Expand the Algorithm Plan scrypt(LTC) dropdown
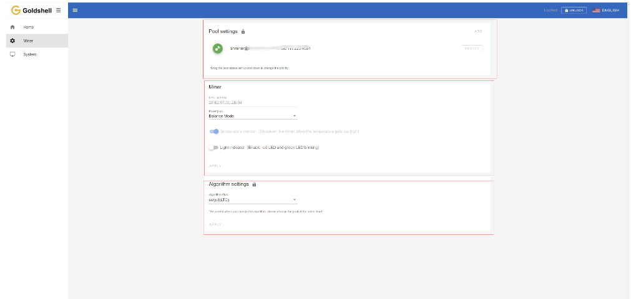This screenshot has height=299, width=631. click(252, 200)
